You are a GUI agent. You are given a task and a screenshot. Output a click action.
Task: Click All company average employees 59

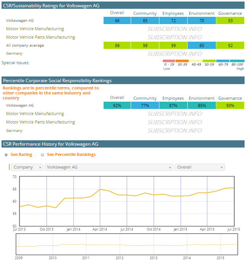[x=173, y=45]
